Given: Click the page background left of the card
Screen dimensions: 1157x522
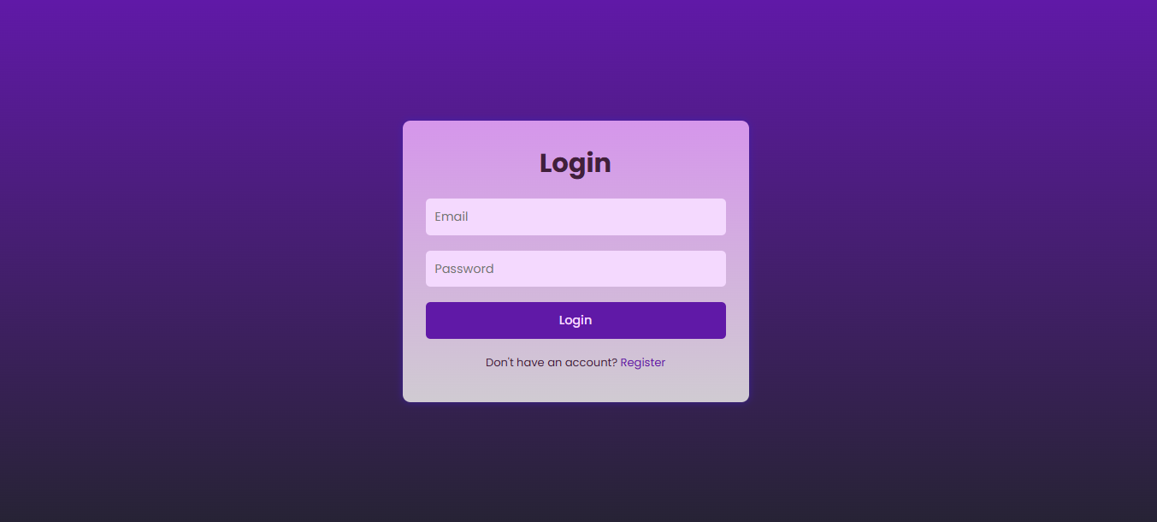Looking at the screenshot, I should coord(201,261).
